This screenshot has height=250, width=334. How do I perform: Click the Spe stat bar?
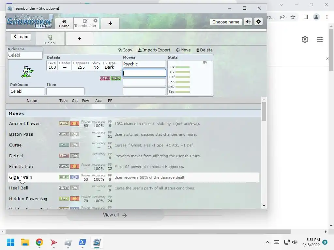pos(182,92)
